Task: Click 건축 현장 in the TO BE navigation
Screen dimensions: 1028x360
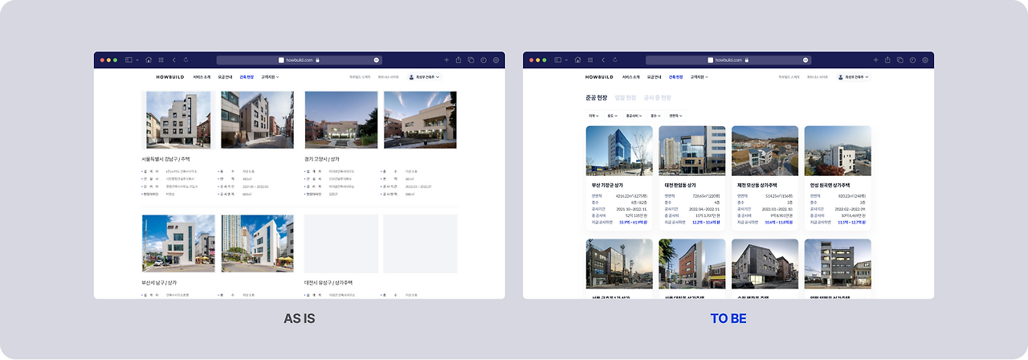Action: [676, 77]
